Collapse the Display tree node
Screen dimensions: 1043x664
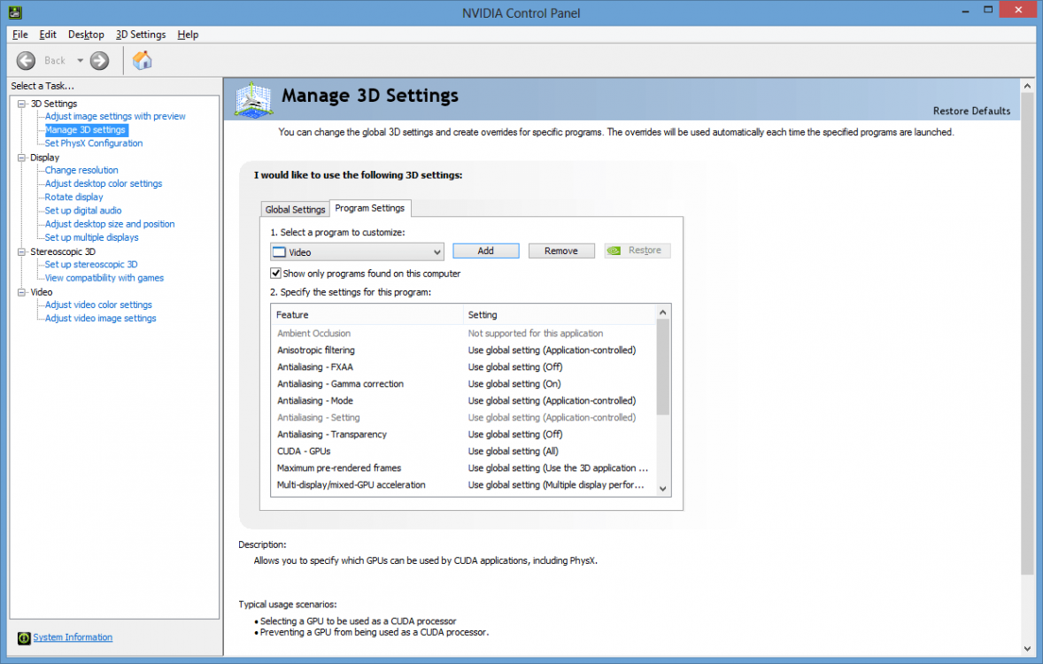[22, 158]
